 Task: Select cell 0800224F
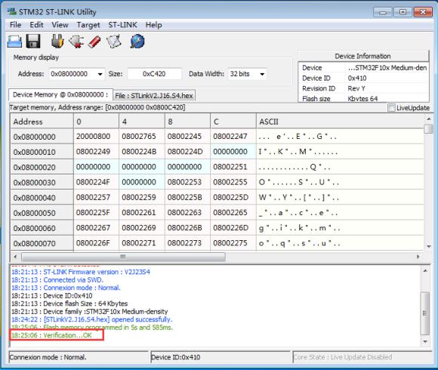click(x=97, y=182)
